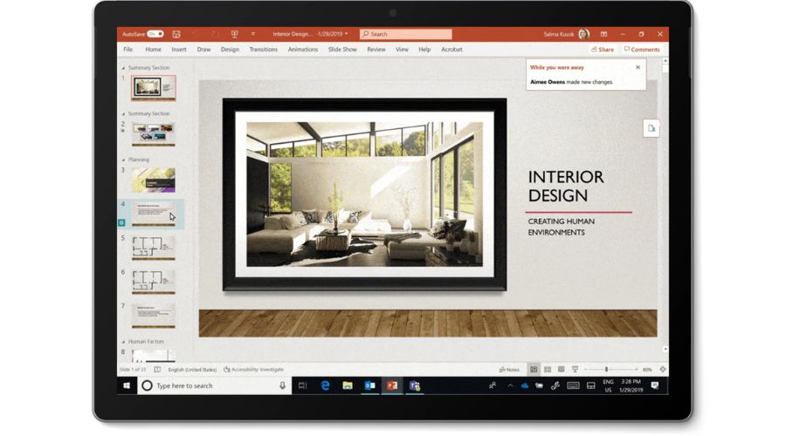Click scroll up arrow on slide scrollbar
Image resolution: width=786 pixels, height=436 pixels.
(x=665, y=60)
